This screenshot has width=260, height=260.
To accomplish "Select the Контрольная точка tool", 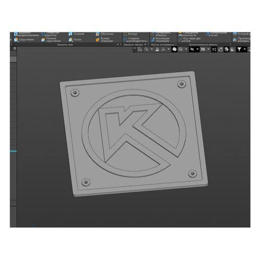I will (x=216, y=34).
